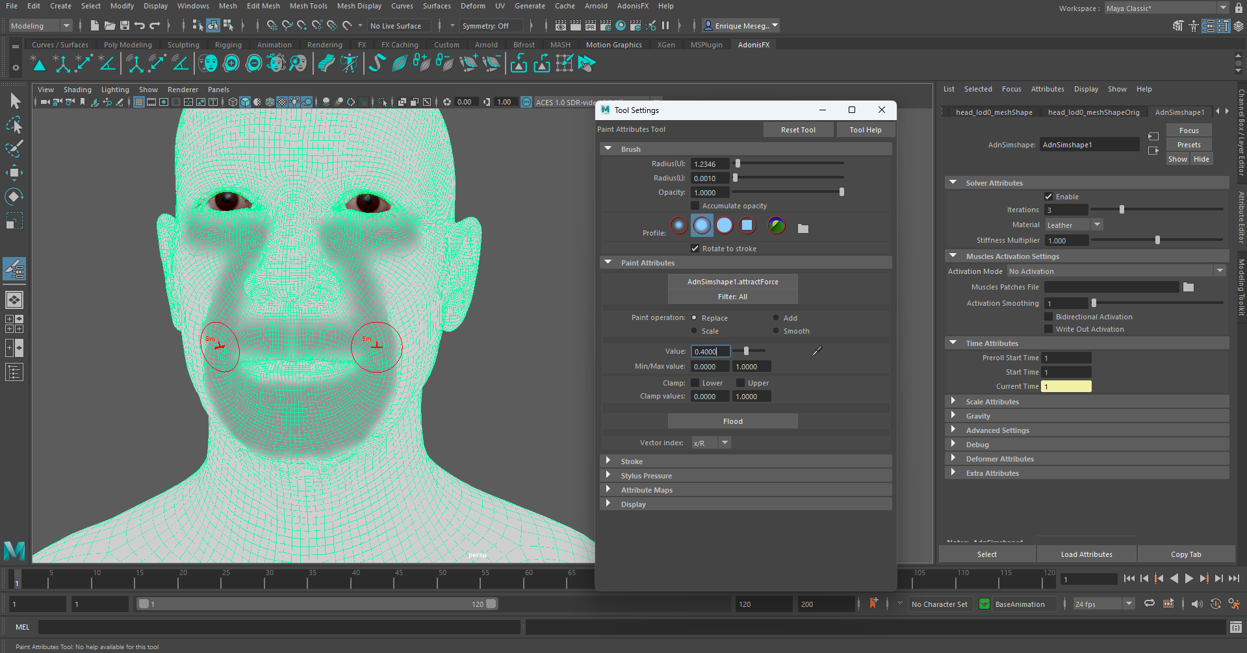This screenshot has width=1247, height=653.
Task: Activate the Move tool in the toolbox
Action: tap(14, 173)
